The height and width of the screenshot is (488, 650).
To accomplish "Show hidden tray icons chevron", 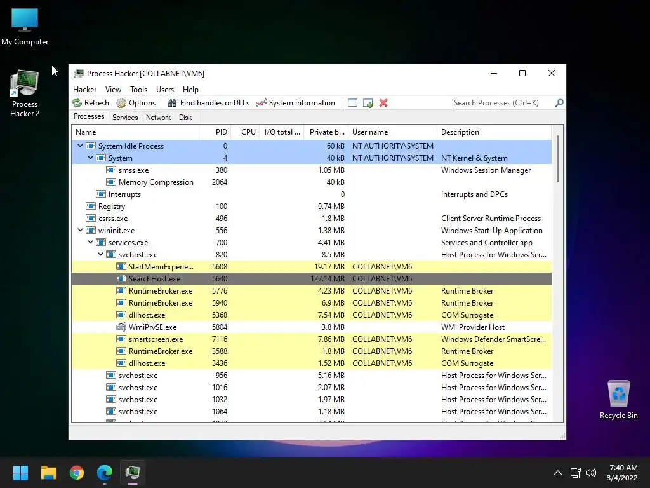I will pos(557,473).
